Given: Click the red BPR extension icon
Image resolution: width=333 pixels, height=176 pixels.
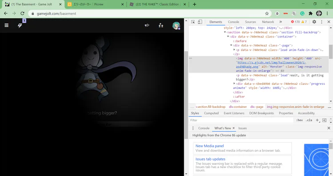Looking at the screenshot, I should [x=285, y=14].
